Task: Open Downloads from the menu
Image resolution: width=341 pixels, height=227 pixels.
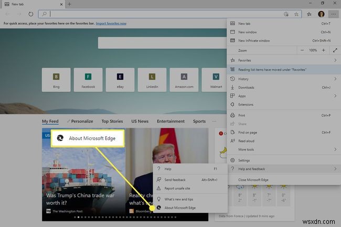Action: pos(284,88)
